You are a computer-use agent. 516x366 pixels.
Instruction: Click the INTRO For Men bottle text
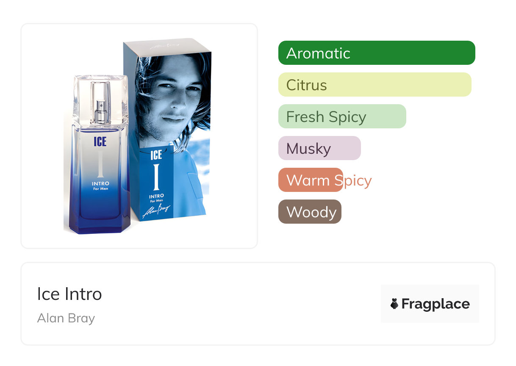(100, 186)
